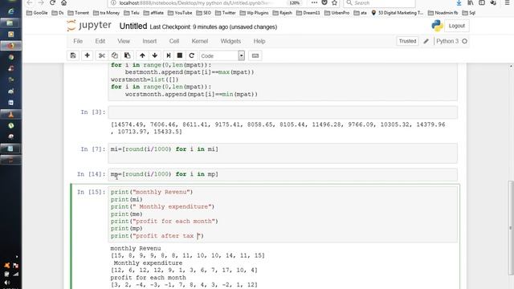The image size is (514, 289).
Task: Open 53 Digital Marketing bookmark
Action: click(398, 13)
